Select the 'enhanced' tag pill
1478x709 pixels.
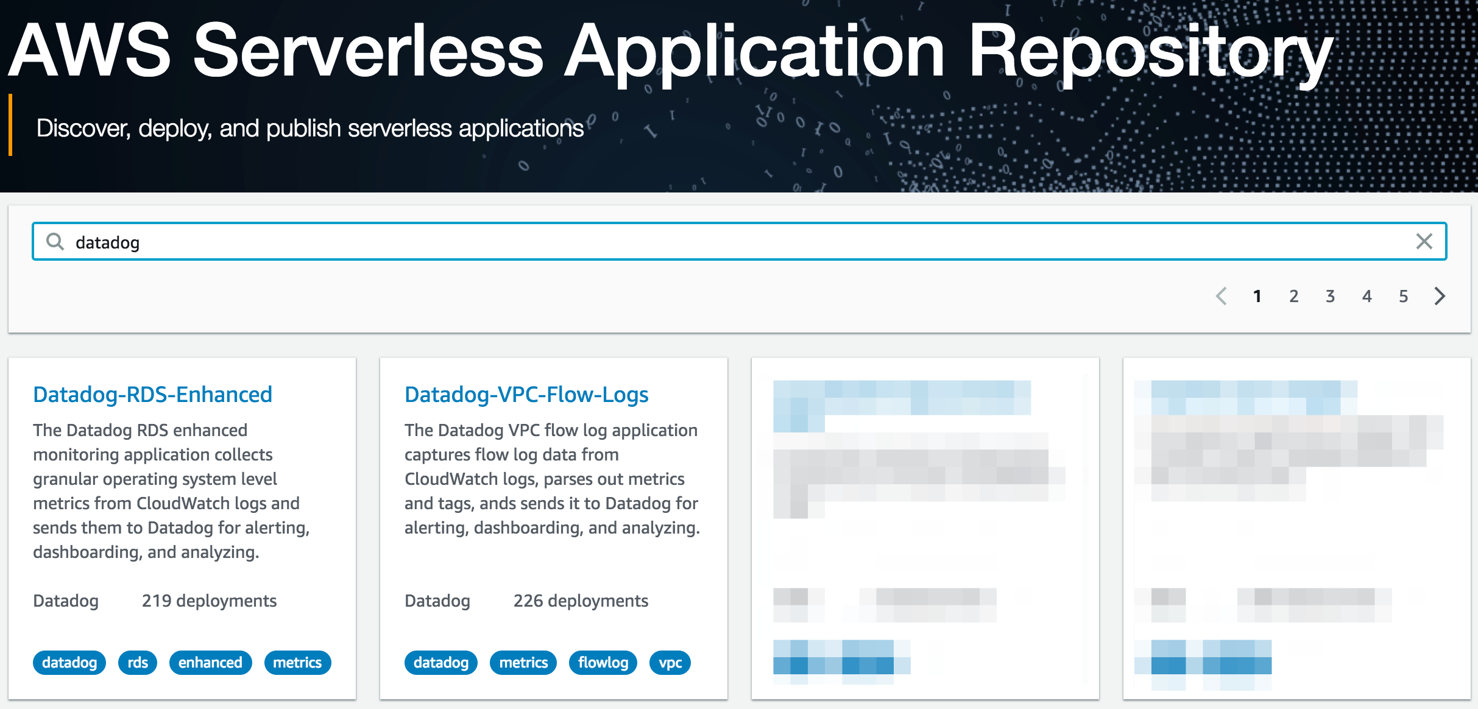click(210, 662)
